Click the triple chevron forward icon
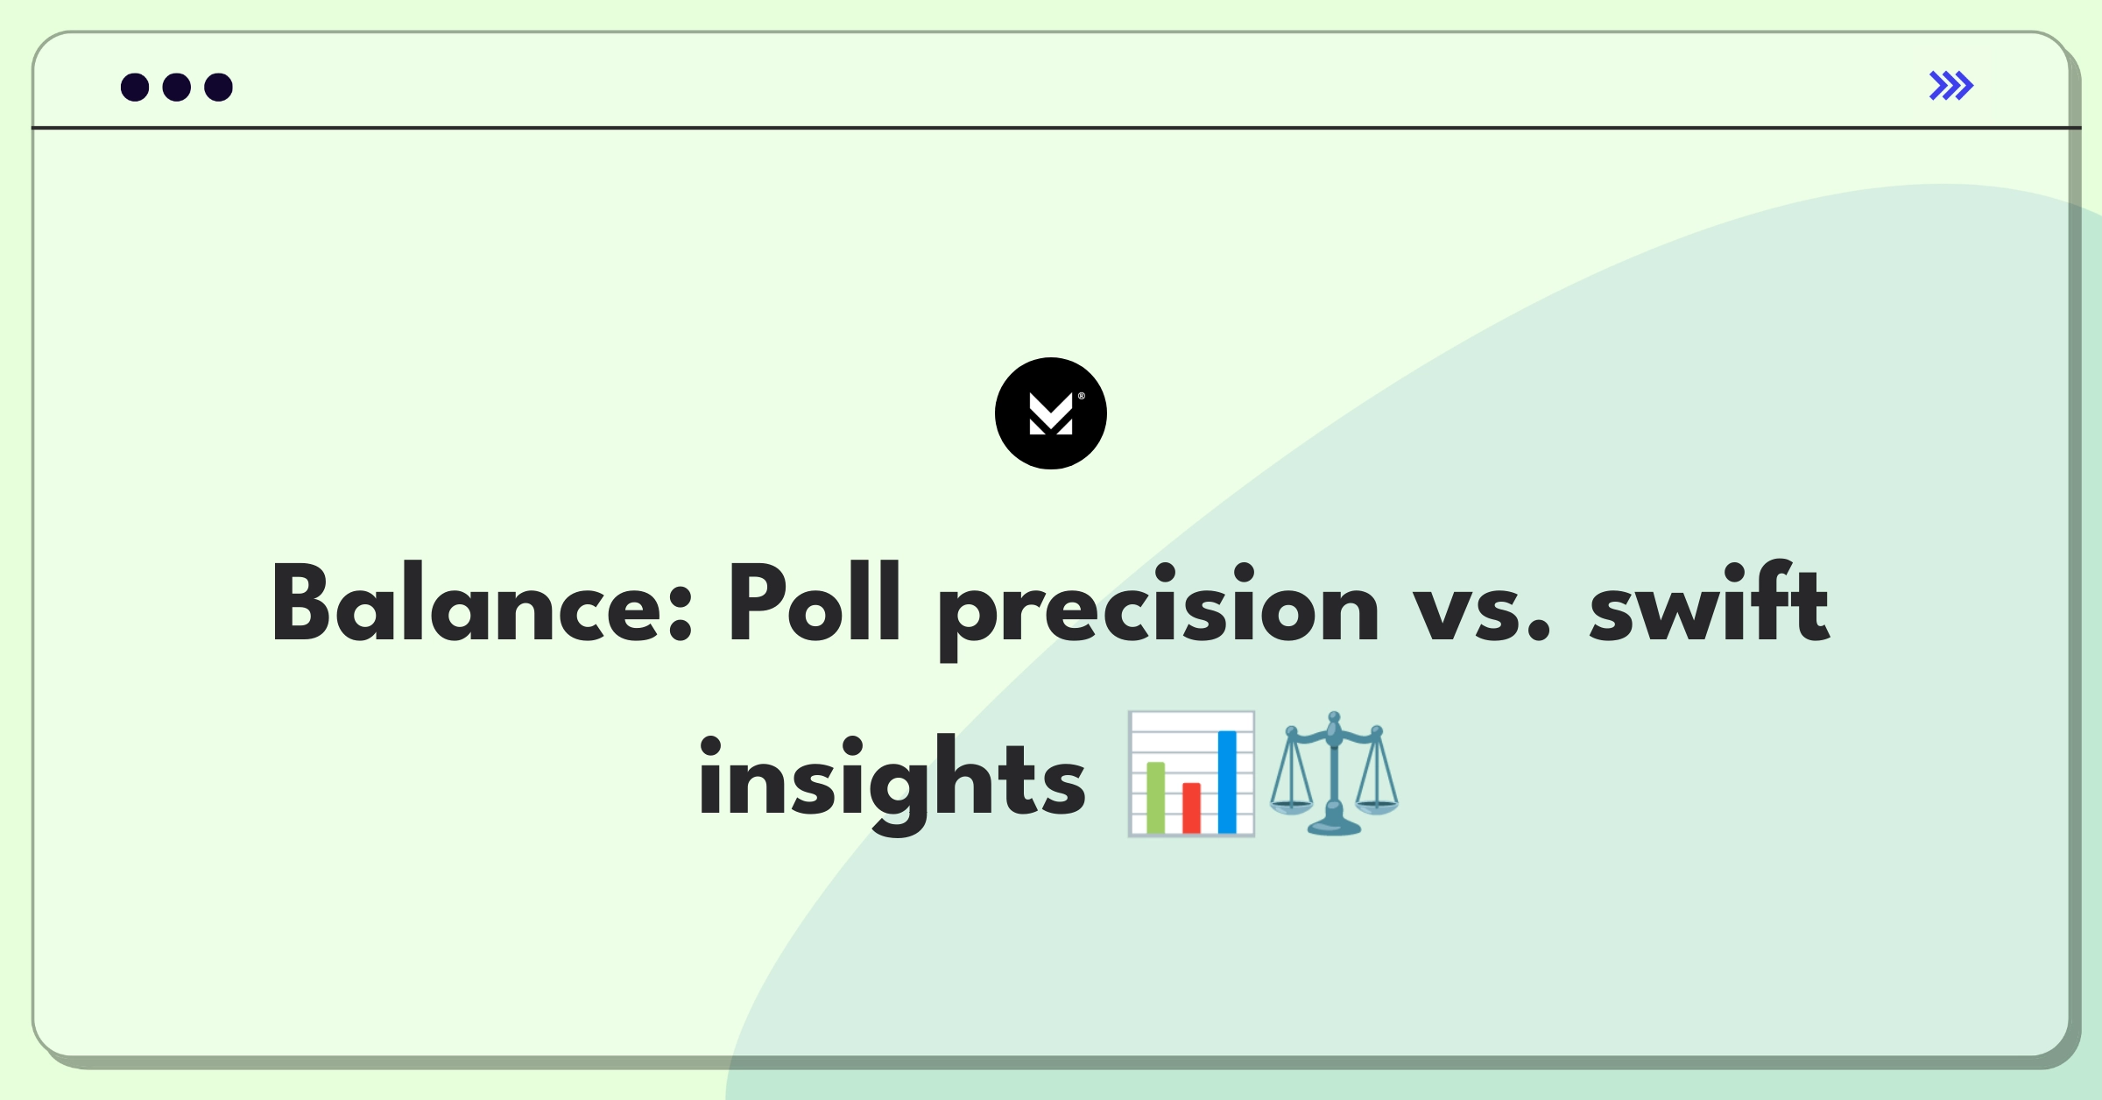The height and width of the screenshot is (1100, 2102). [1951, 86]
